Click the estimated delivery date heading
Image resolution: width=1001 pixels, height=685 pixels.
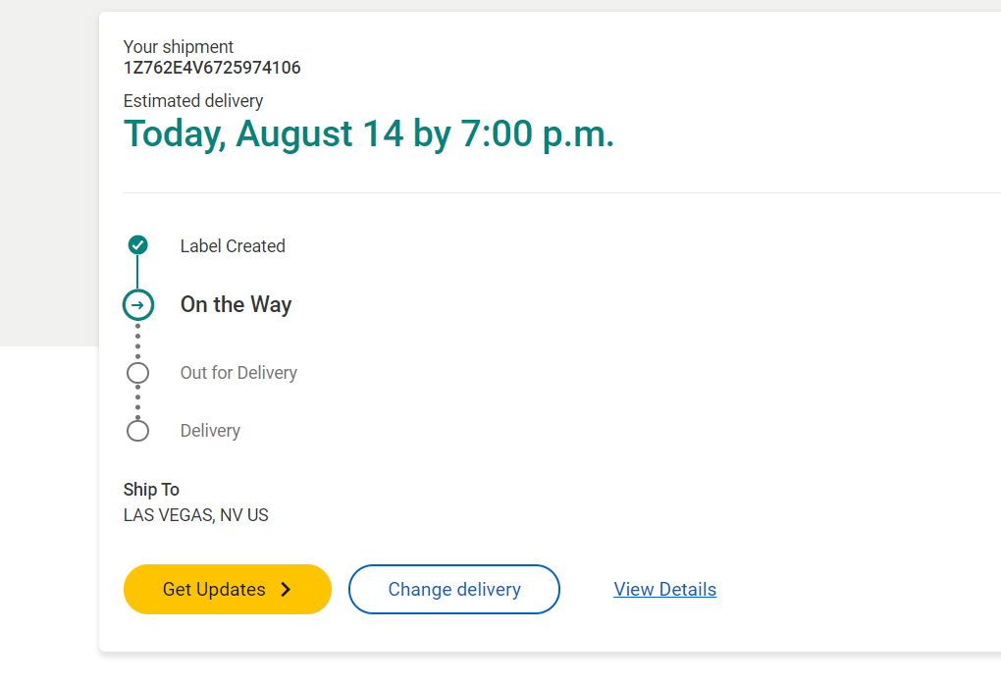pyautogui.click(x=368, y=134)
